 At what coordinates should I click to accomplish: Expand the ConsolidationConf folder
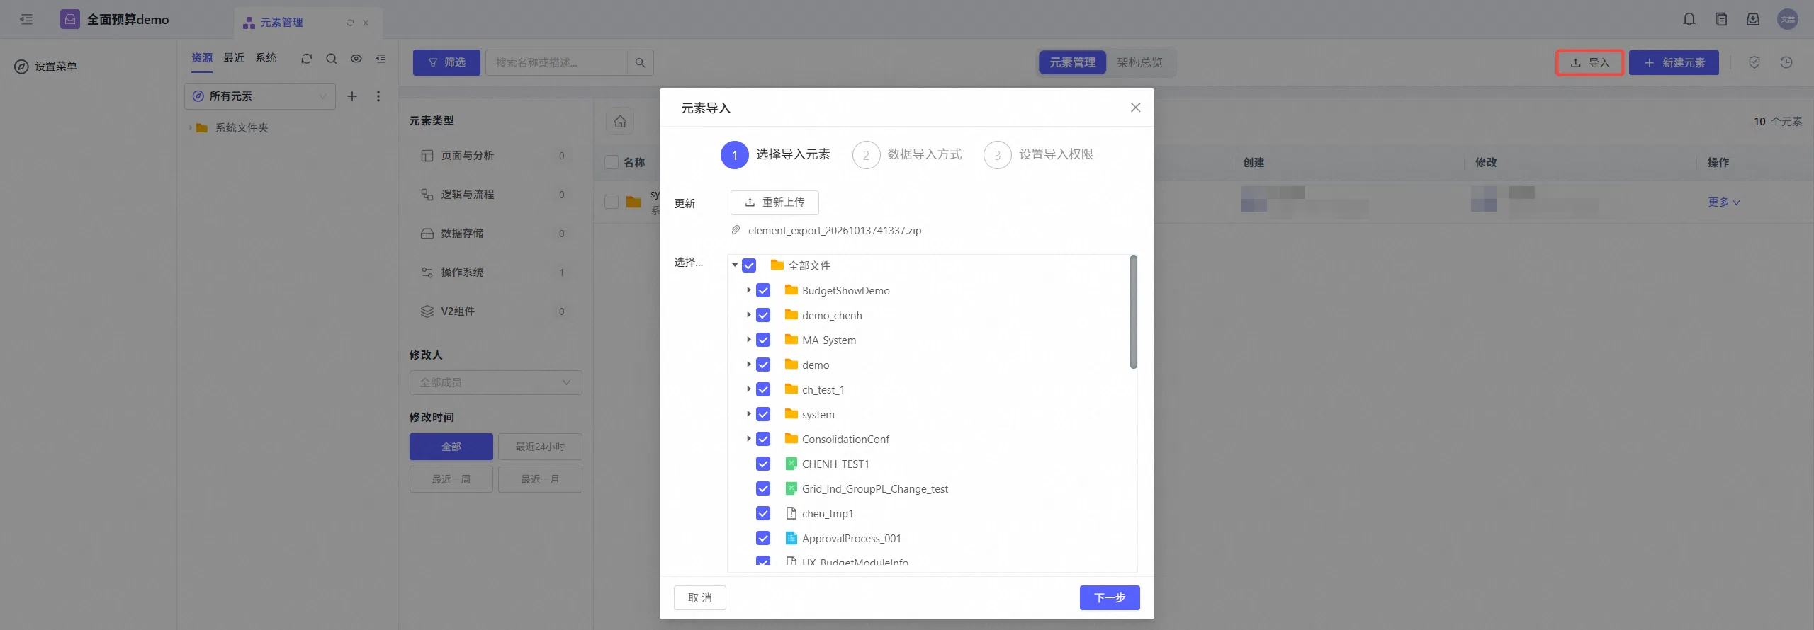click(x=748, y=439)
